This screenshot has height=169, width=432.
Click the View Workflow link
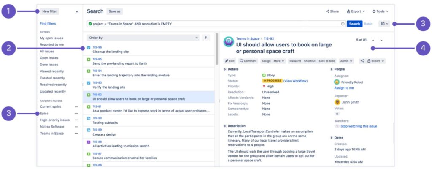[295, 81]
